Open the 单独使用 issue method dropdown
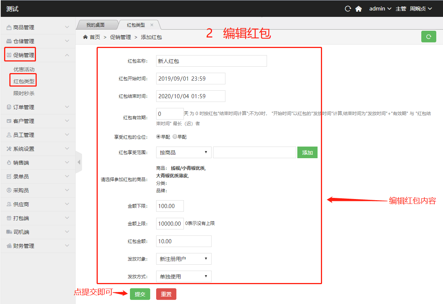Viewport: 443px width, 304px height. coord(183,276)
